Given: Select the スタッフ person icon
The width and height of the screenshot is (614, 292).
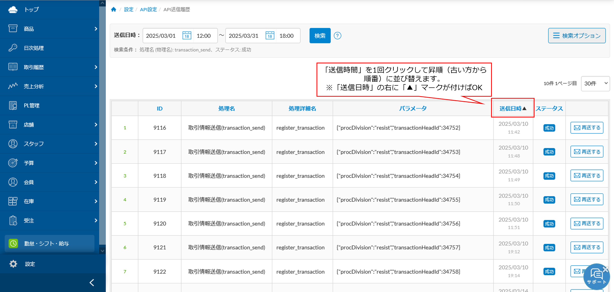Looking at the screenshot, I should coord(13,144).
